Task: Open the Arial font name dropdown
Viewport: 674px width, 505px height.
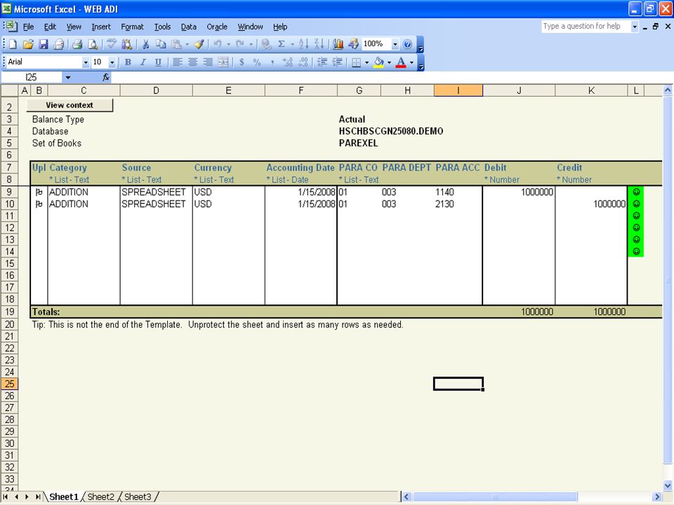Action: point(86,62)
